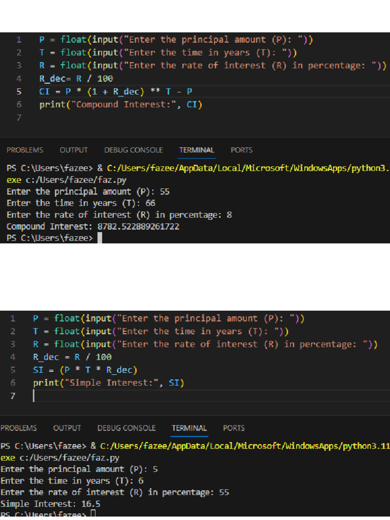Place cursor on print "Compound Interest:" code line
Screen dimensions: 390x520
(x=121, y=105)
